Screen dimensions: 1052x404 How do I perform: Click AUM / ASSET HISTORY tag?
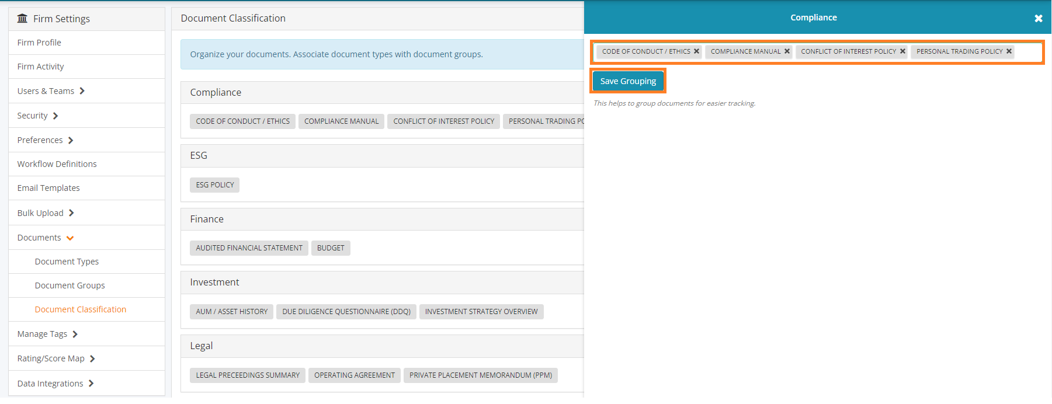(x=231, y=312)
